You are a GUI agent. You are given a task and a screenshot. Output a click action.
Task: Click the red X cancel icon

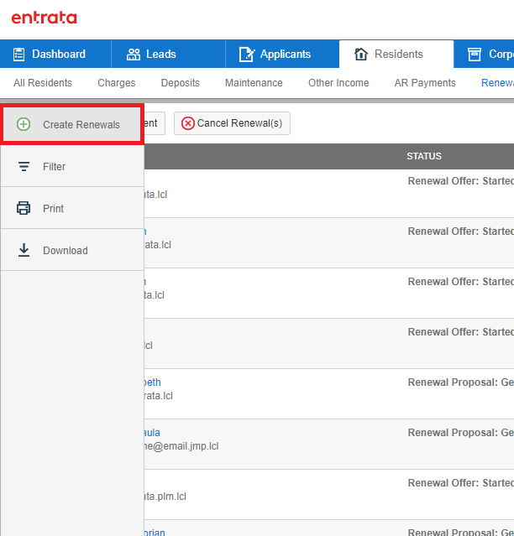[x=188, y=123]
